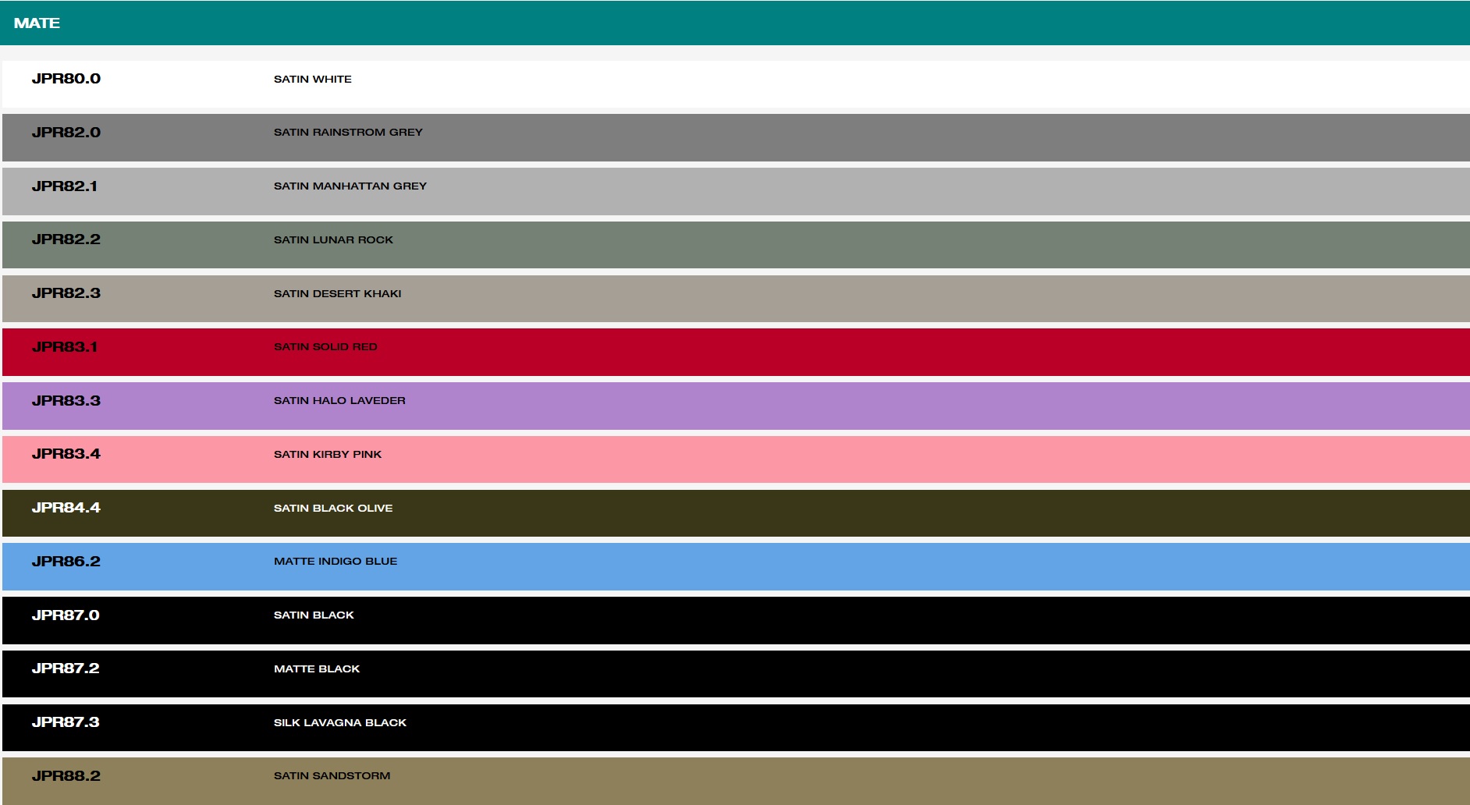
Task: Click the JPR87.0 color code
Action: pyautogui.click(x=66, y=615)
